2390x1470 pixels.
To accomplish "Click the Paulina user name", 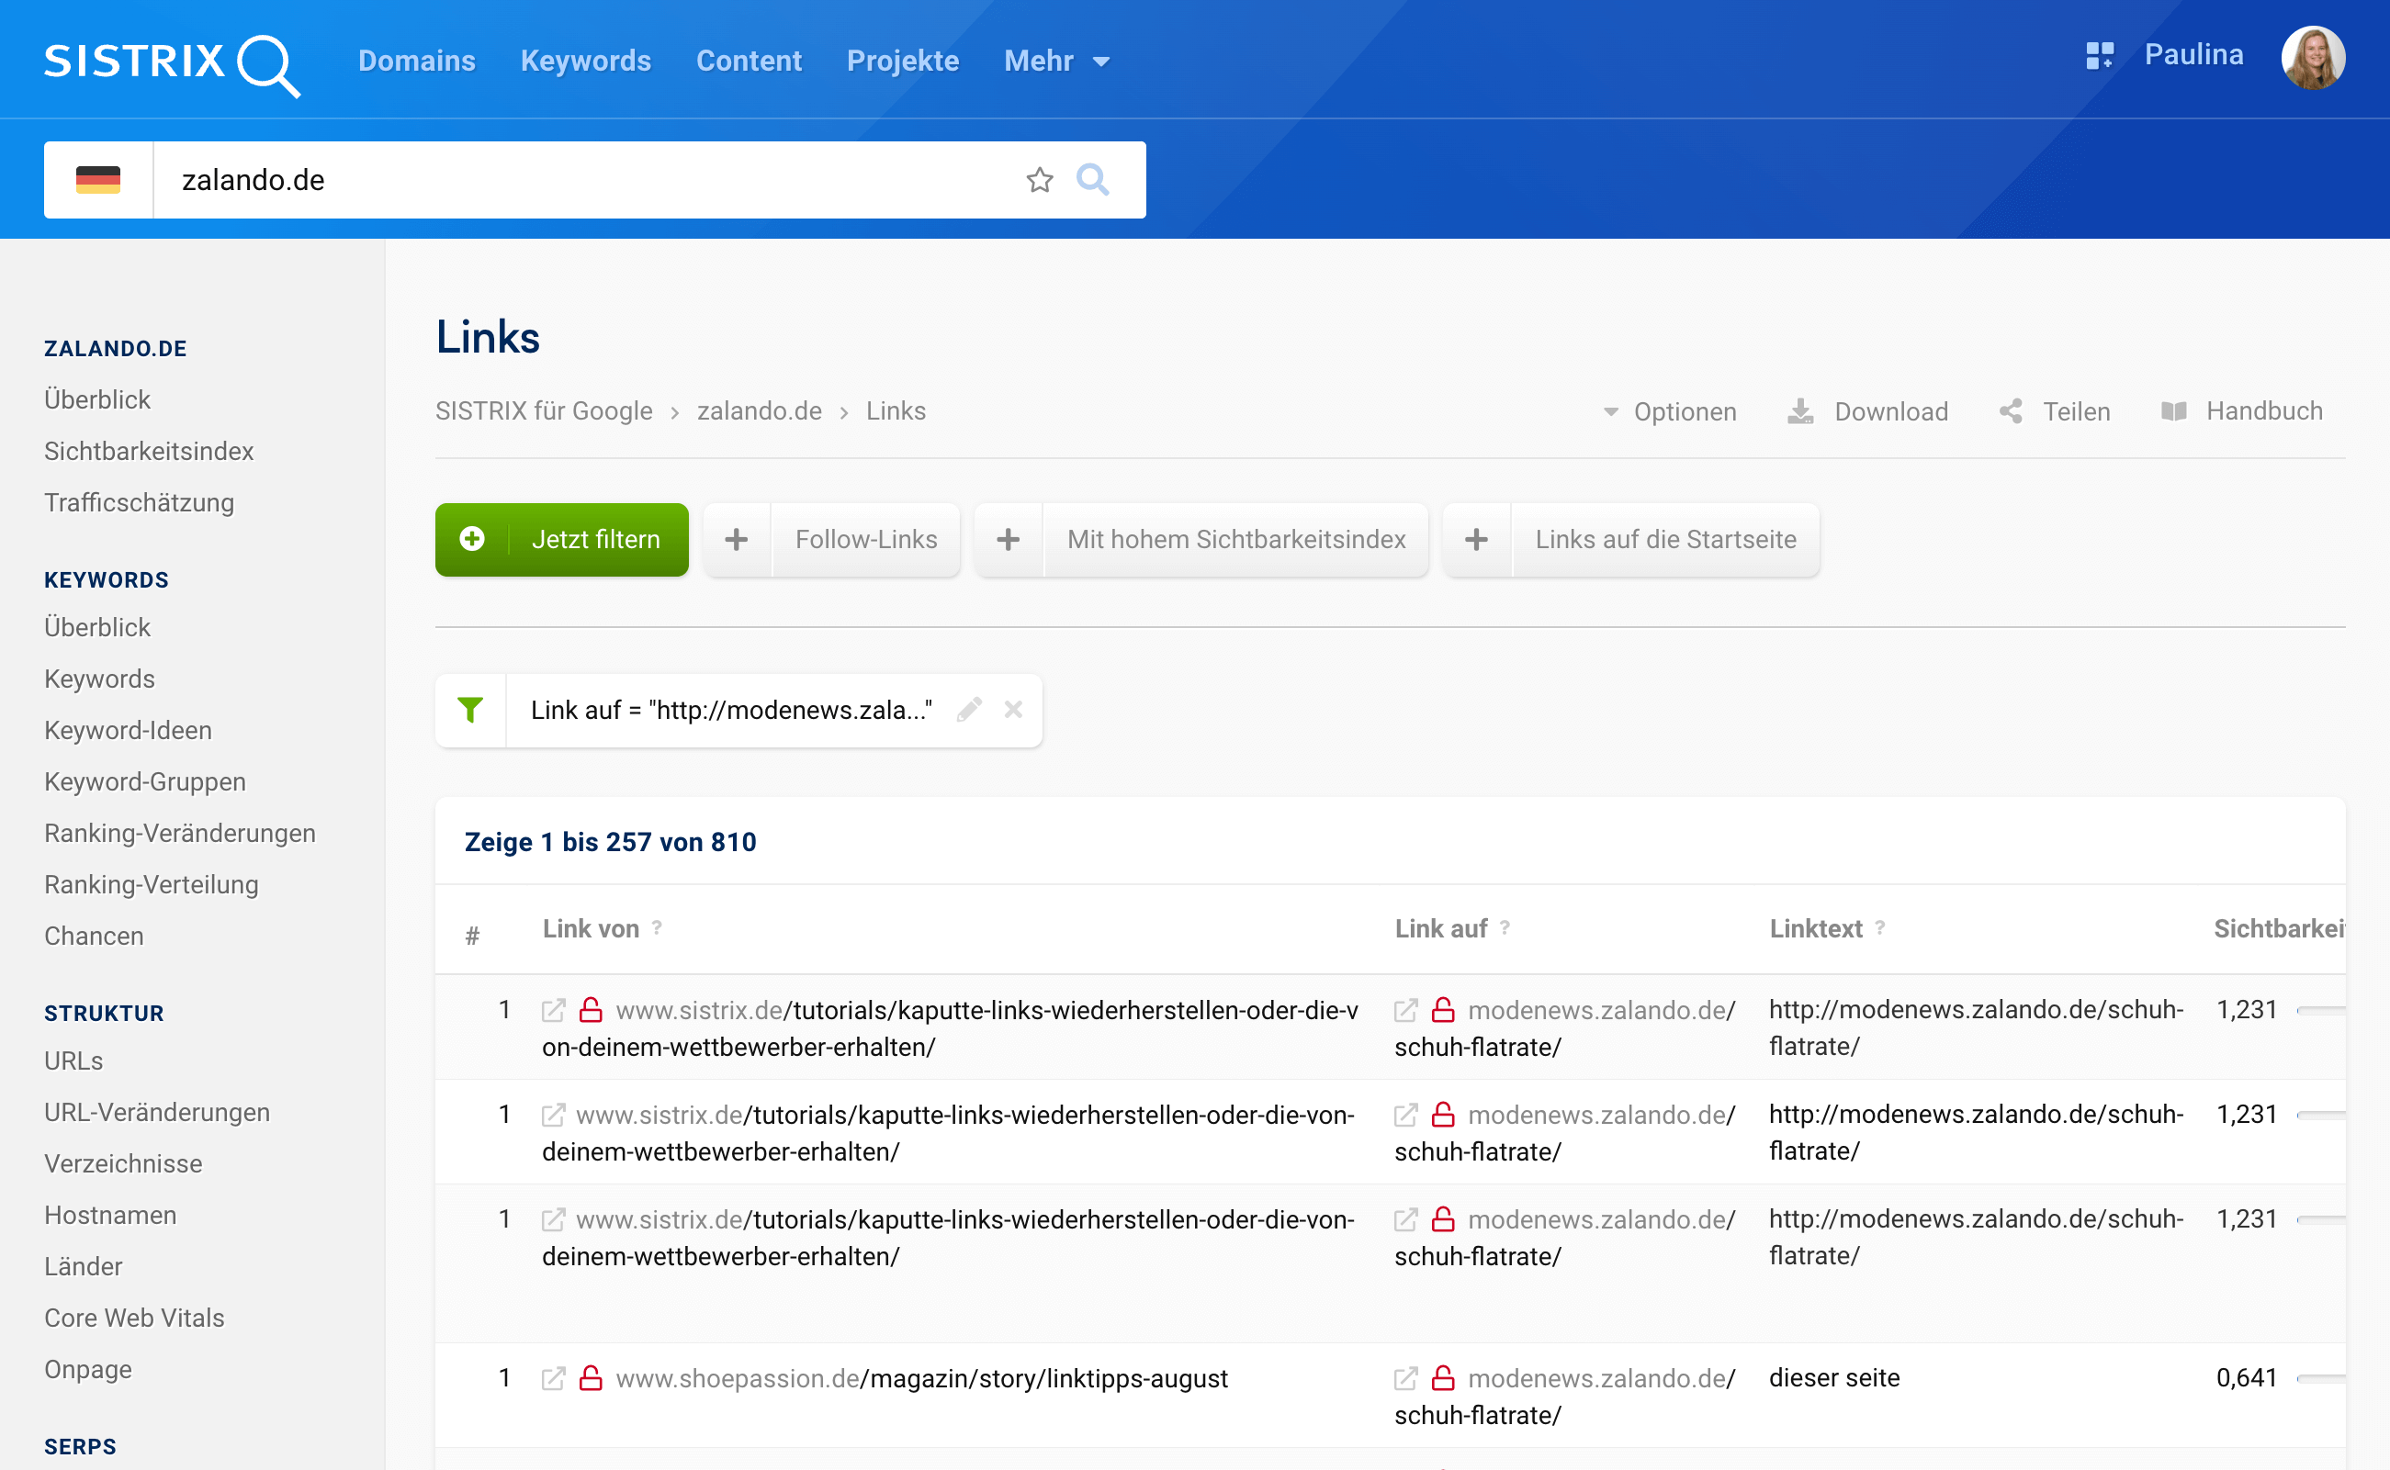I will (2193, 54).
